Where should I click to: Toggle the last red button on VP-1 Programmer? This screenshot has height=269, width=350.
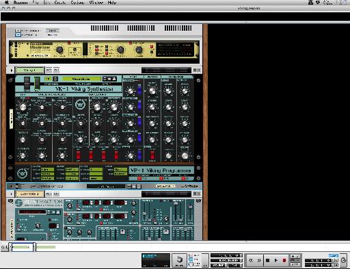coord(183,179)
